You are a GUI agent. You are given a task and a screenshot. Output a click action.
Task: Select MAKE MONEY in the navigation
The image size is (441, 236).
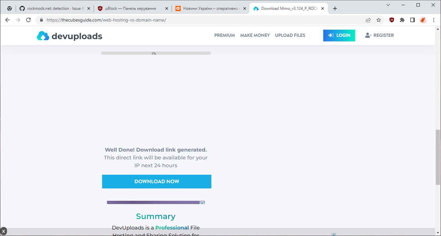pyautogui.click(x=255, y=35)
